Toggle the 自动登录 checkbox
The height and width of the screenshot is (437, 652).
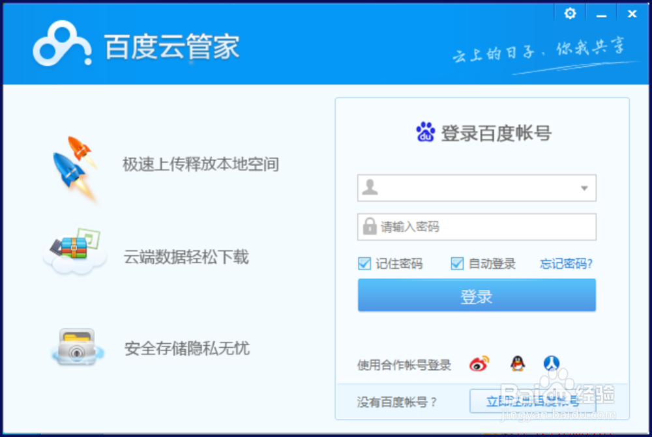[x=457, y=263]
